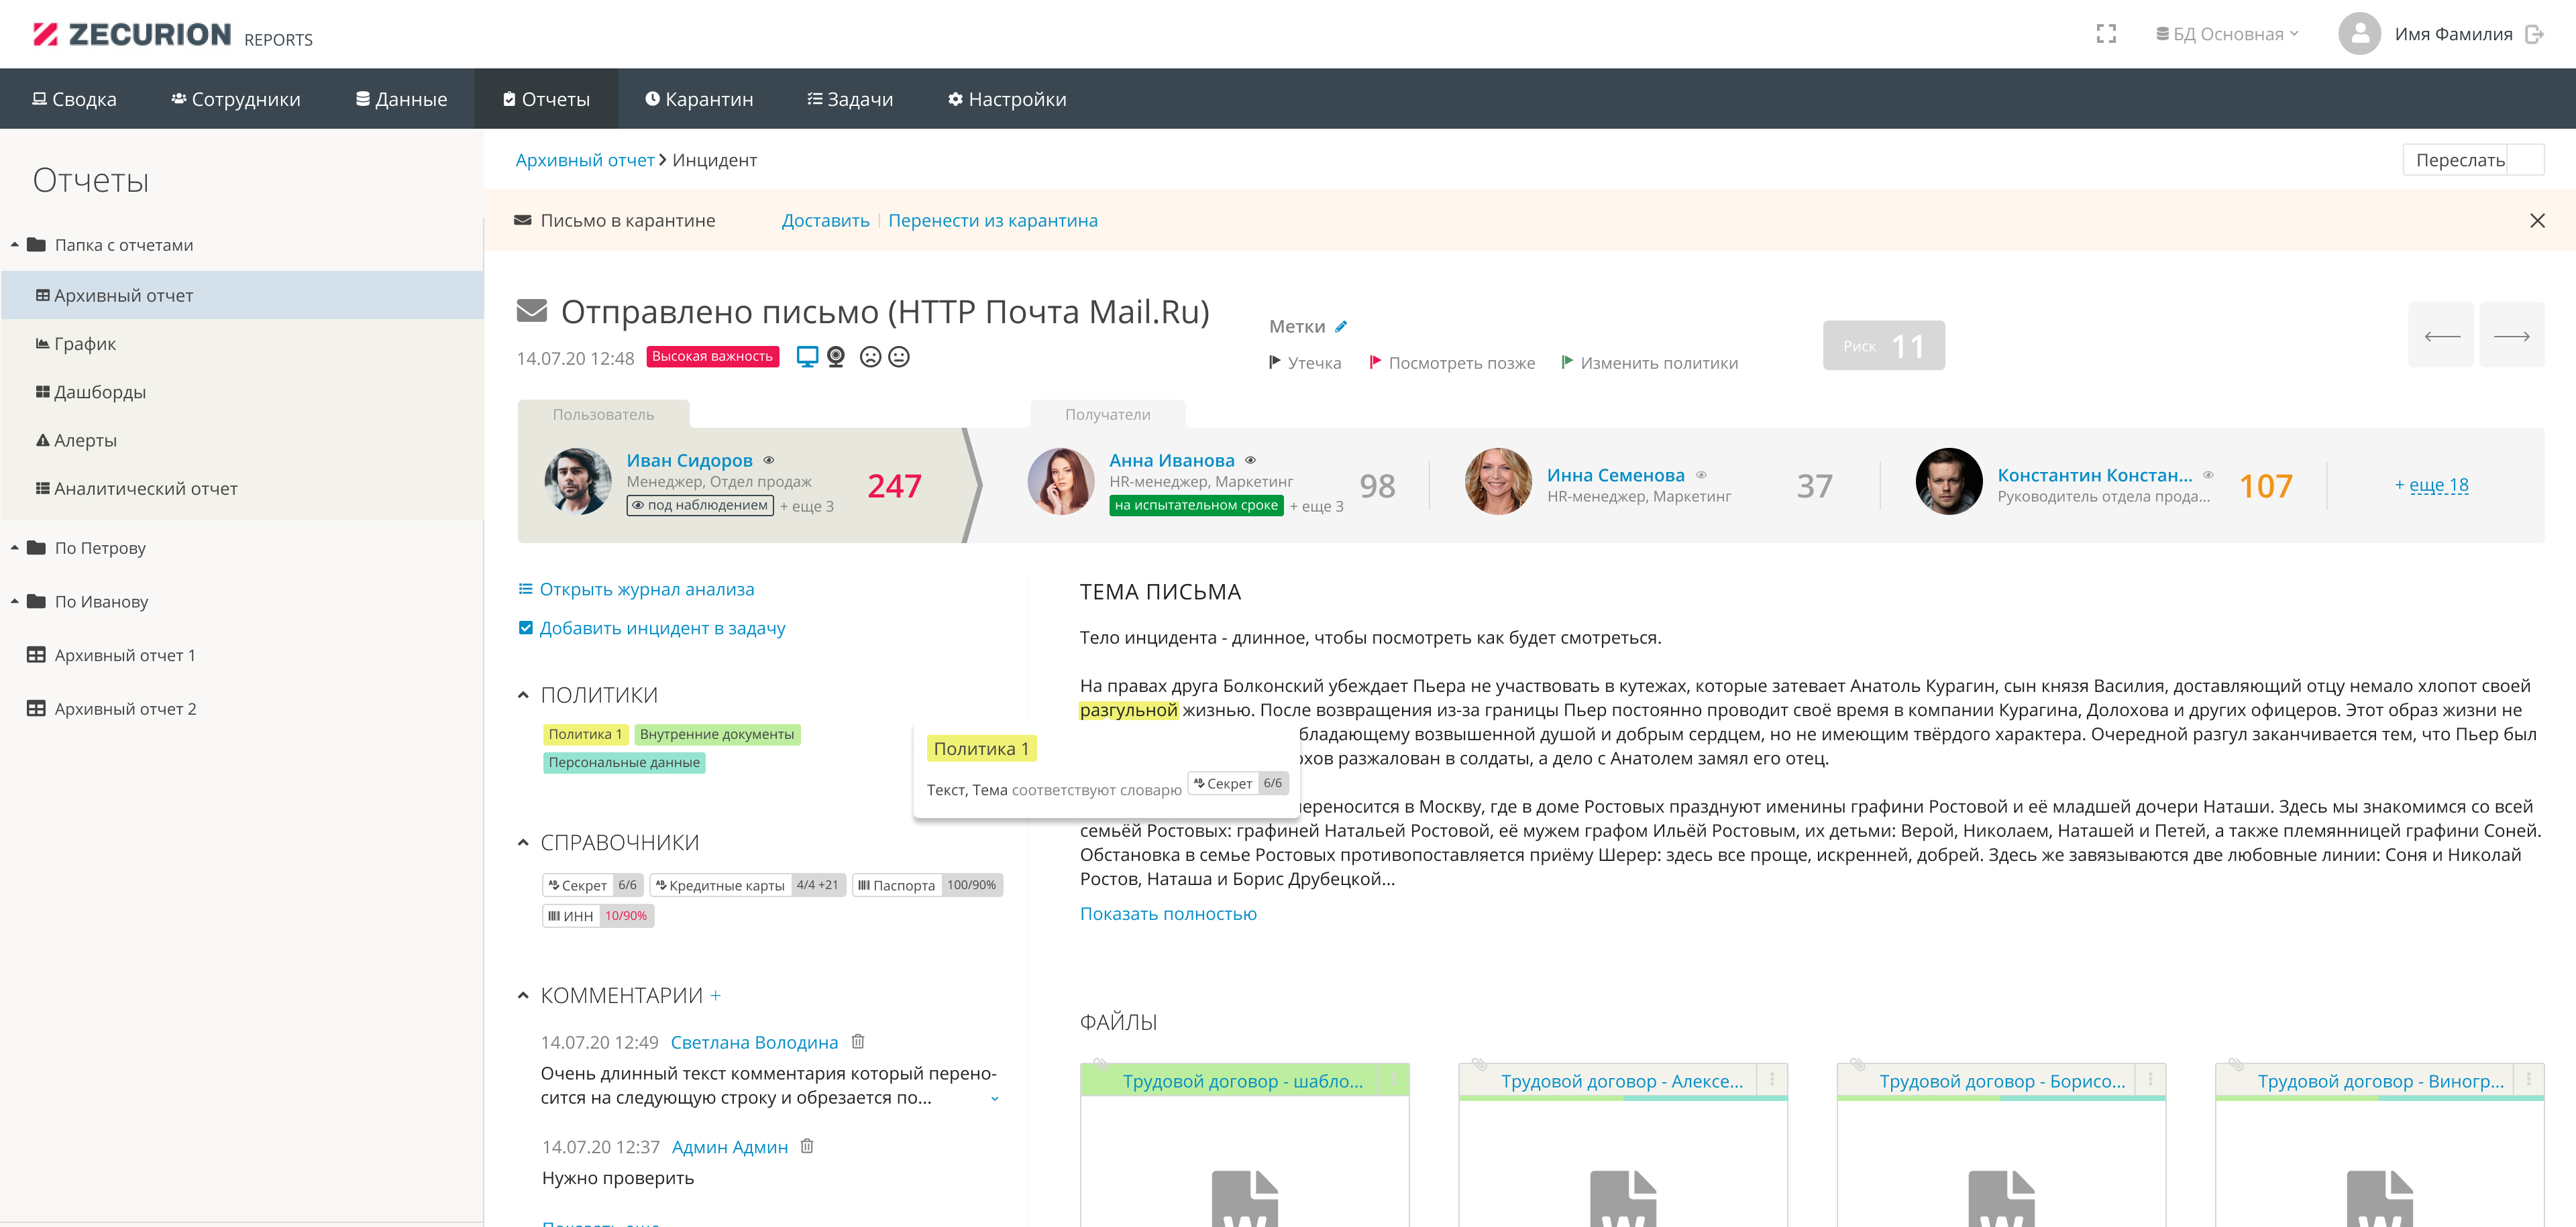
Task: Toggle the eye icon next to Иван Сидоров
Action: pyautogui.click(x=769, y=461)
